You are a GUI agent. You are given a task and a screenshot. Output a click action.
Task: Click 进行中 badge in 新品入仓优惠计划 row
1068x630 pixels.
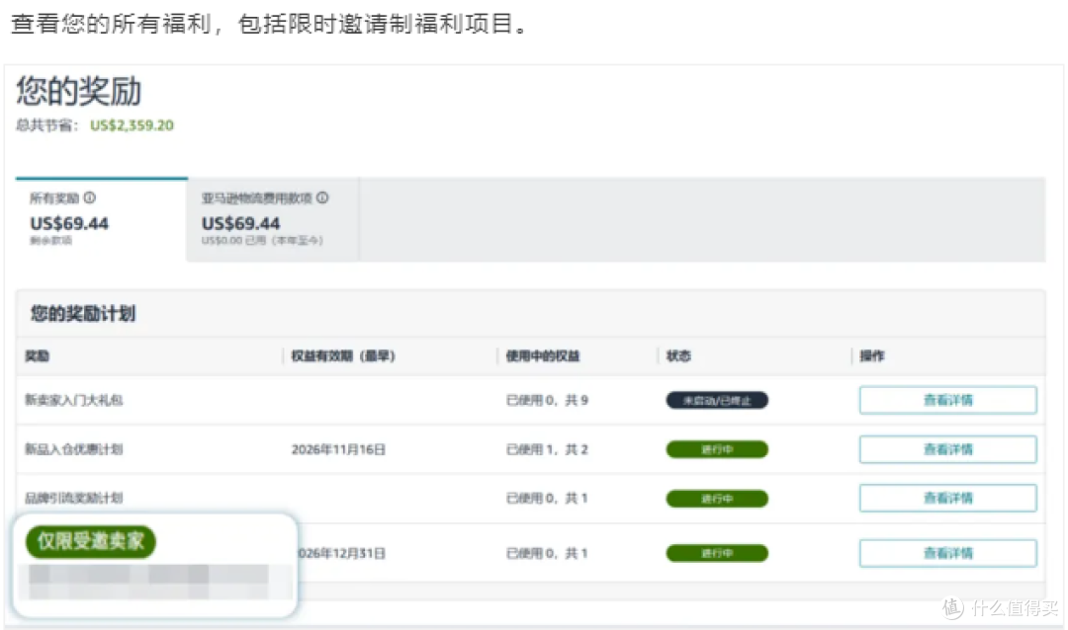coord(717,449)
